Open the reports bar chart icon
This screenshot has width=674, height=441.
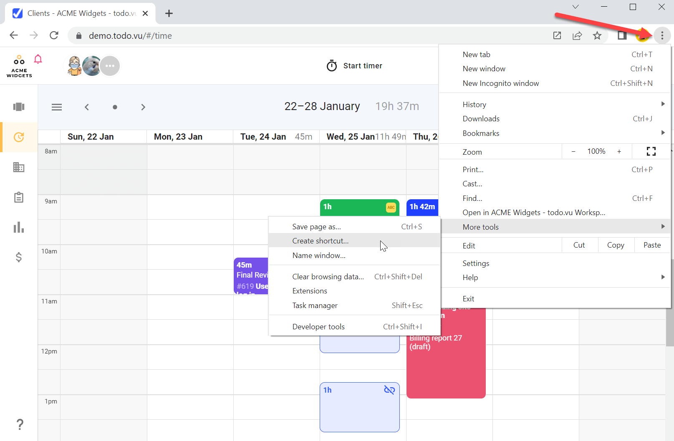(19, 227)
